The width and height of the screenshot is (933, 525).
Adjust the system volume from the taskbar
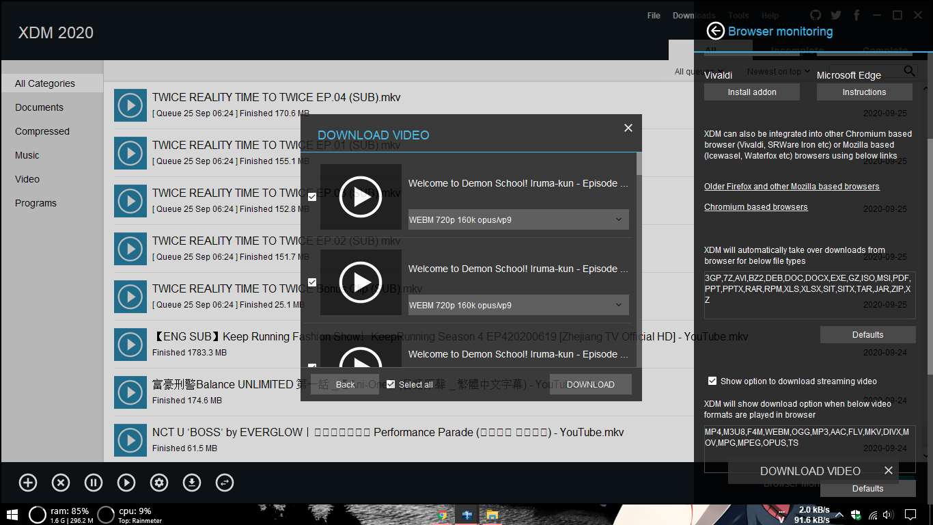(x=888, y=515)
